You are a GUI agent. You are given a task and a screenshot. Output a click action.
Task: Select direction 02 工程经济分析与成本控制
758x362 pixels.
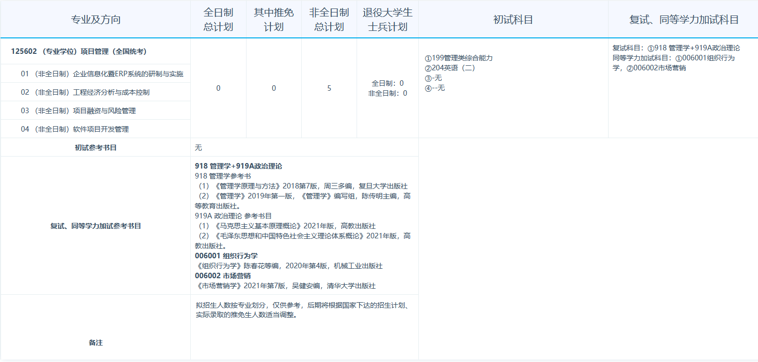tap(85, 92)
